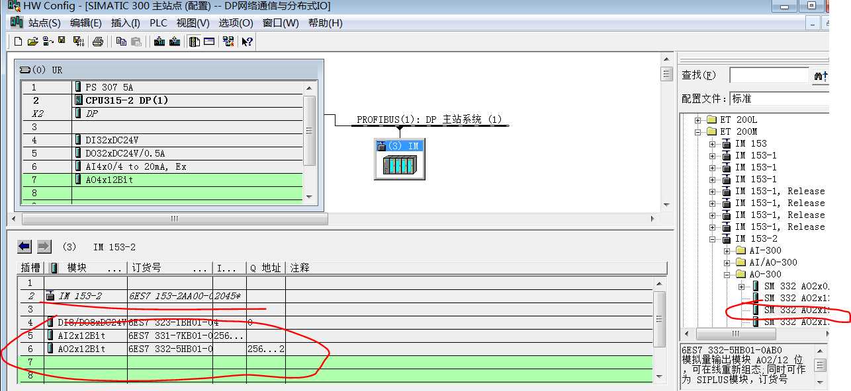Collapse the AO-300 subfolder

pyautogui.click(x=727, y=274)
